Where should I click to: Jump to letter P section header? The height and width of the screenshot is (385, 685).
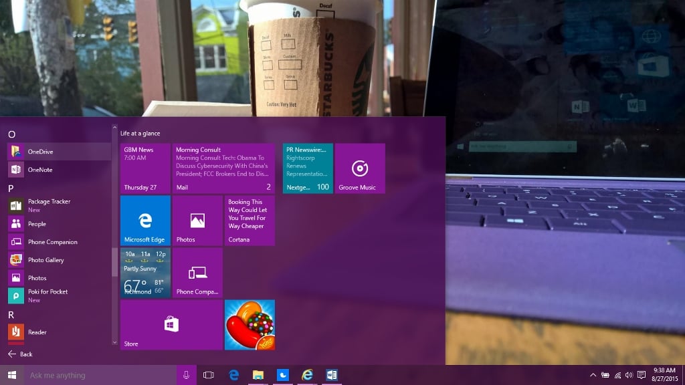tap(11, 188)
